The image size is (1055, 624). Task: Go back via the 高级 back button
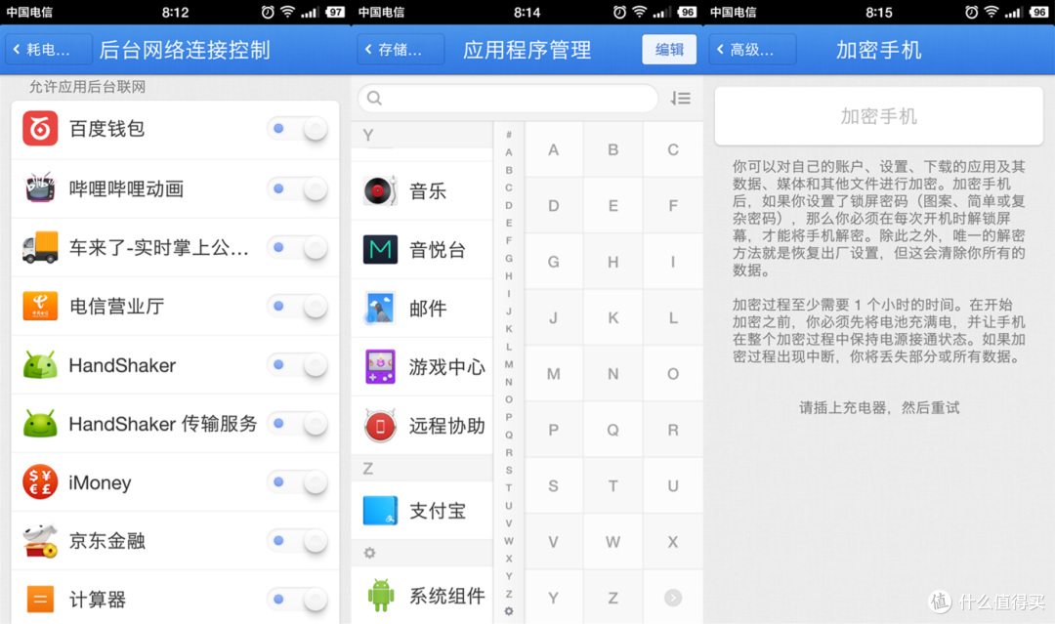pyautogui.click(x=752, y=50)
